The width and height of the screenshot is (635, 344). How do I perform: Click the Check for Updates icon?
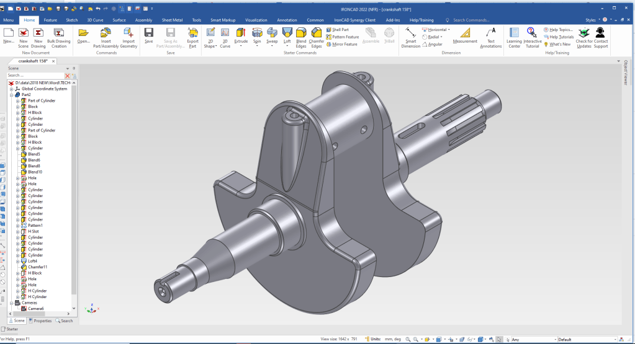583,33
